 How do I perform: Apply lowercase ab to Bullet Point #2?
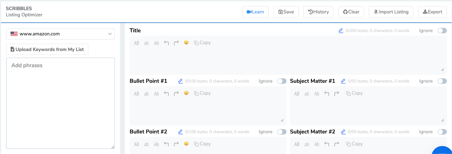(x=146, y=144)
